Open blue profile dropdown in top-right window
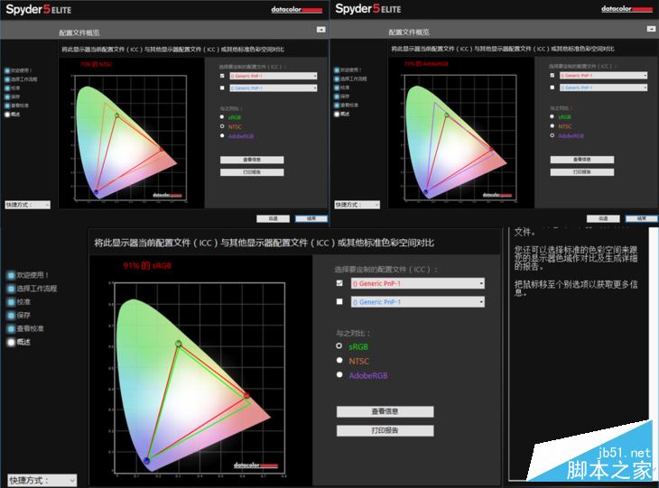659x488 pixels. pos(604,87)
